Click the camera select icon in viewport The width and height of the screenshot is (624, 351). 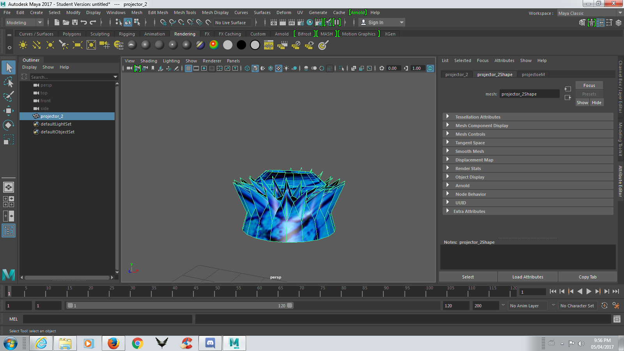(129, 68)
